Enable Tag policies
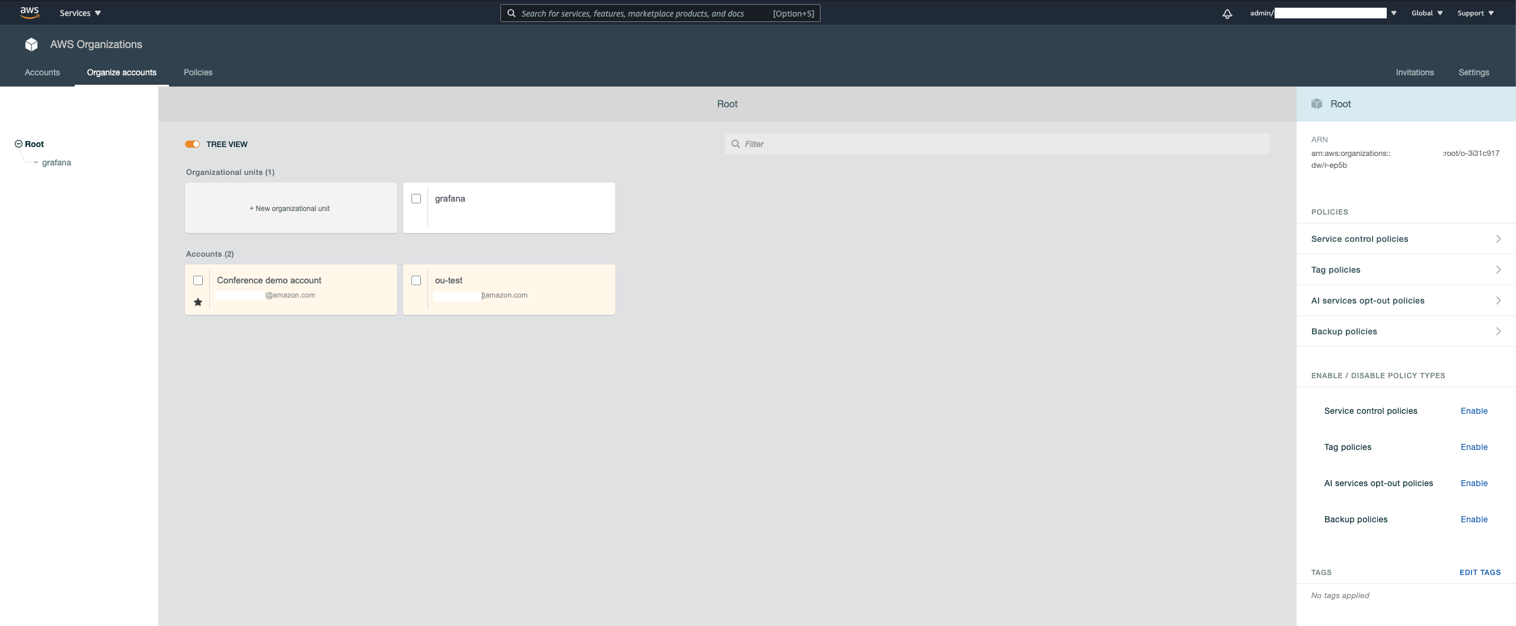The width and height of the screenshot is (1516, 626). [1474, 447]
